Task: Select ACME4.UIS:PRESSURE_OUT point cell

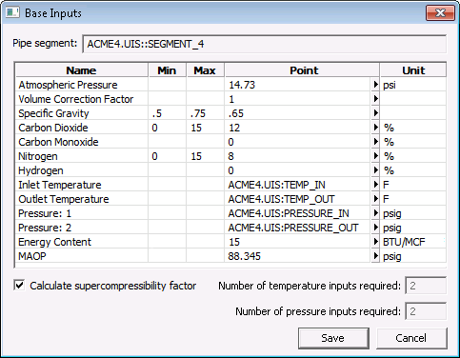Action: [x=298, y=228]
